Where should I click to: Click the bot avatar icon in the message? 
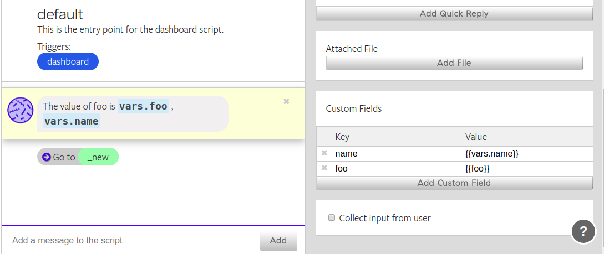coord(21,110)
